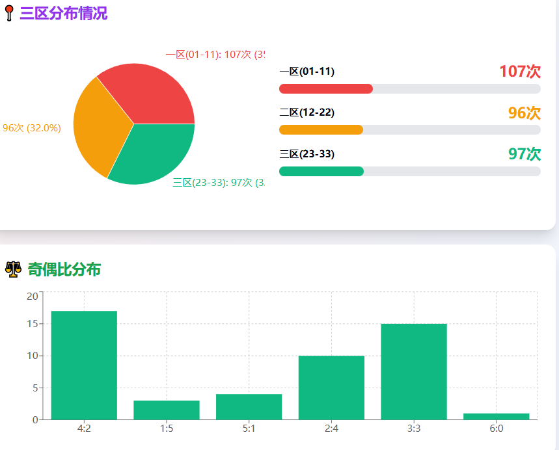Click the 4:2 bar in the chart

pyautogui.click(x=84, y=365)
